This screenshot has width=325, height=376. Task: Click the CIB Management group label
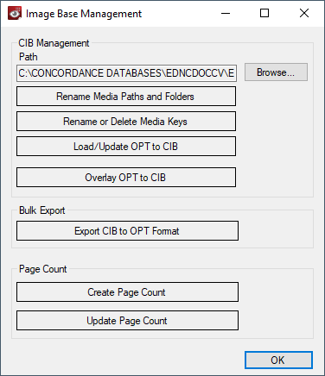(x=54, y=43)
